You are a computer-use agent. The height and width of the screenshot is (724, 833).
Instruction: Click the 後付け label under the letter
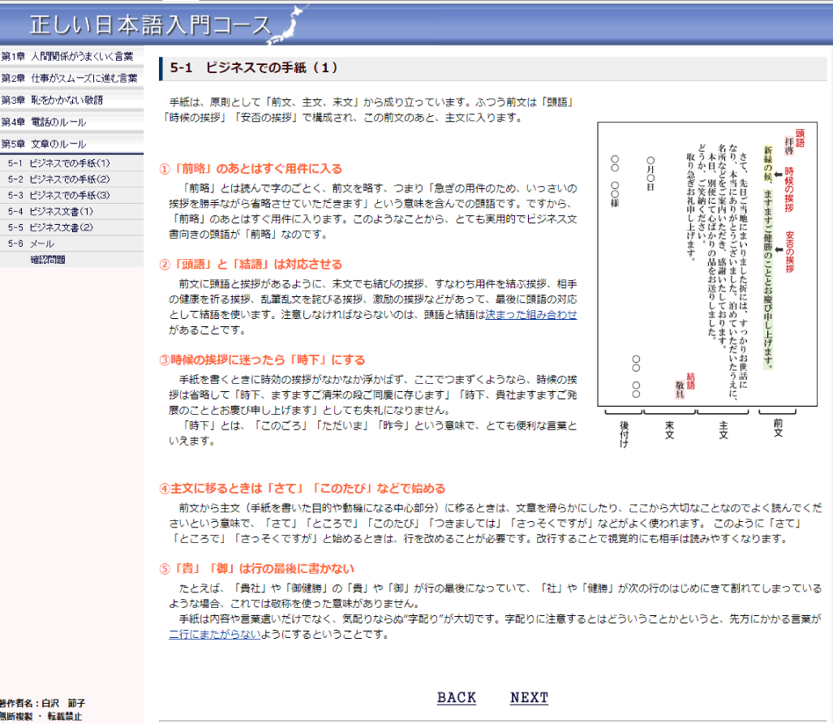click(x=625, y=434)
